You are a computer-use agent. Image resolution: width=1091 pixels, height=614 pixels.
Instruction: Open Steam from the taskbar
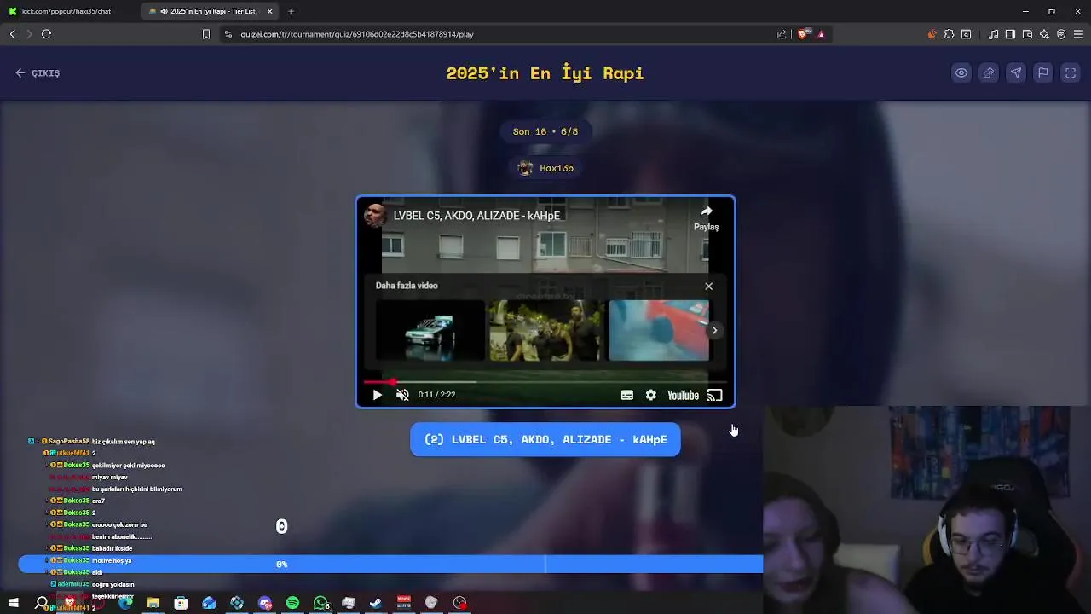coord(376,603)
